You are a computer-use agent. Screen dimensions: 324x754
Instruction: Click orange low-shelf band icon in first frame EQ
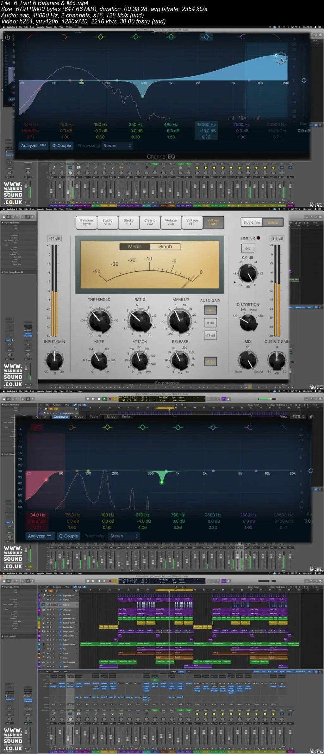point(65,37)
